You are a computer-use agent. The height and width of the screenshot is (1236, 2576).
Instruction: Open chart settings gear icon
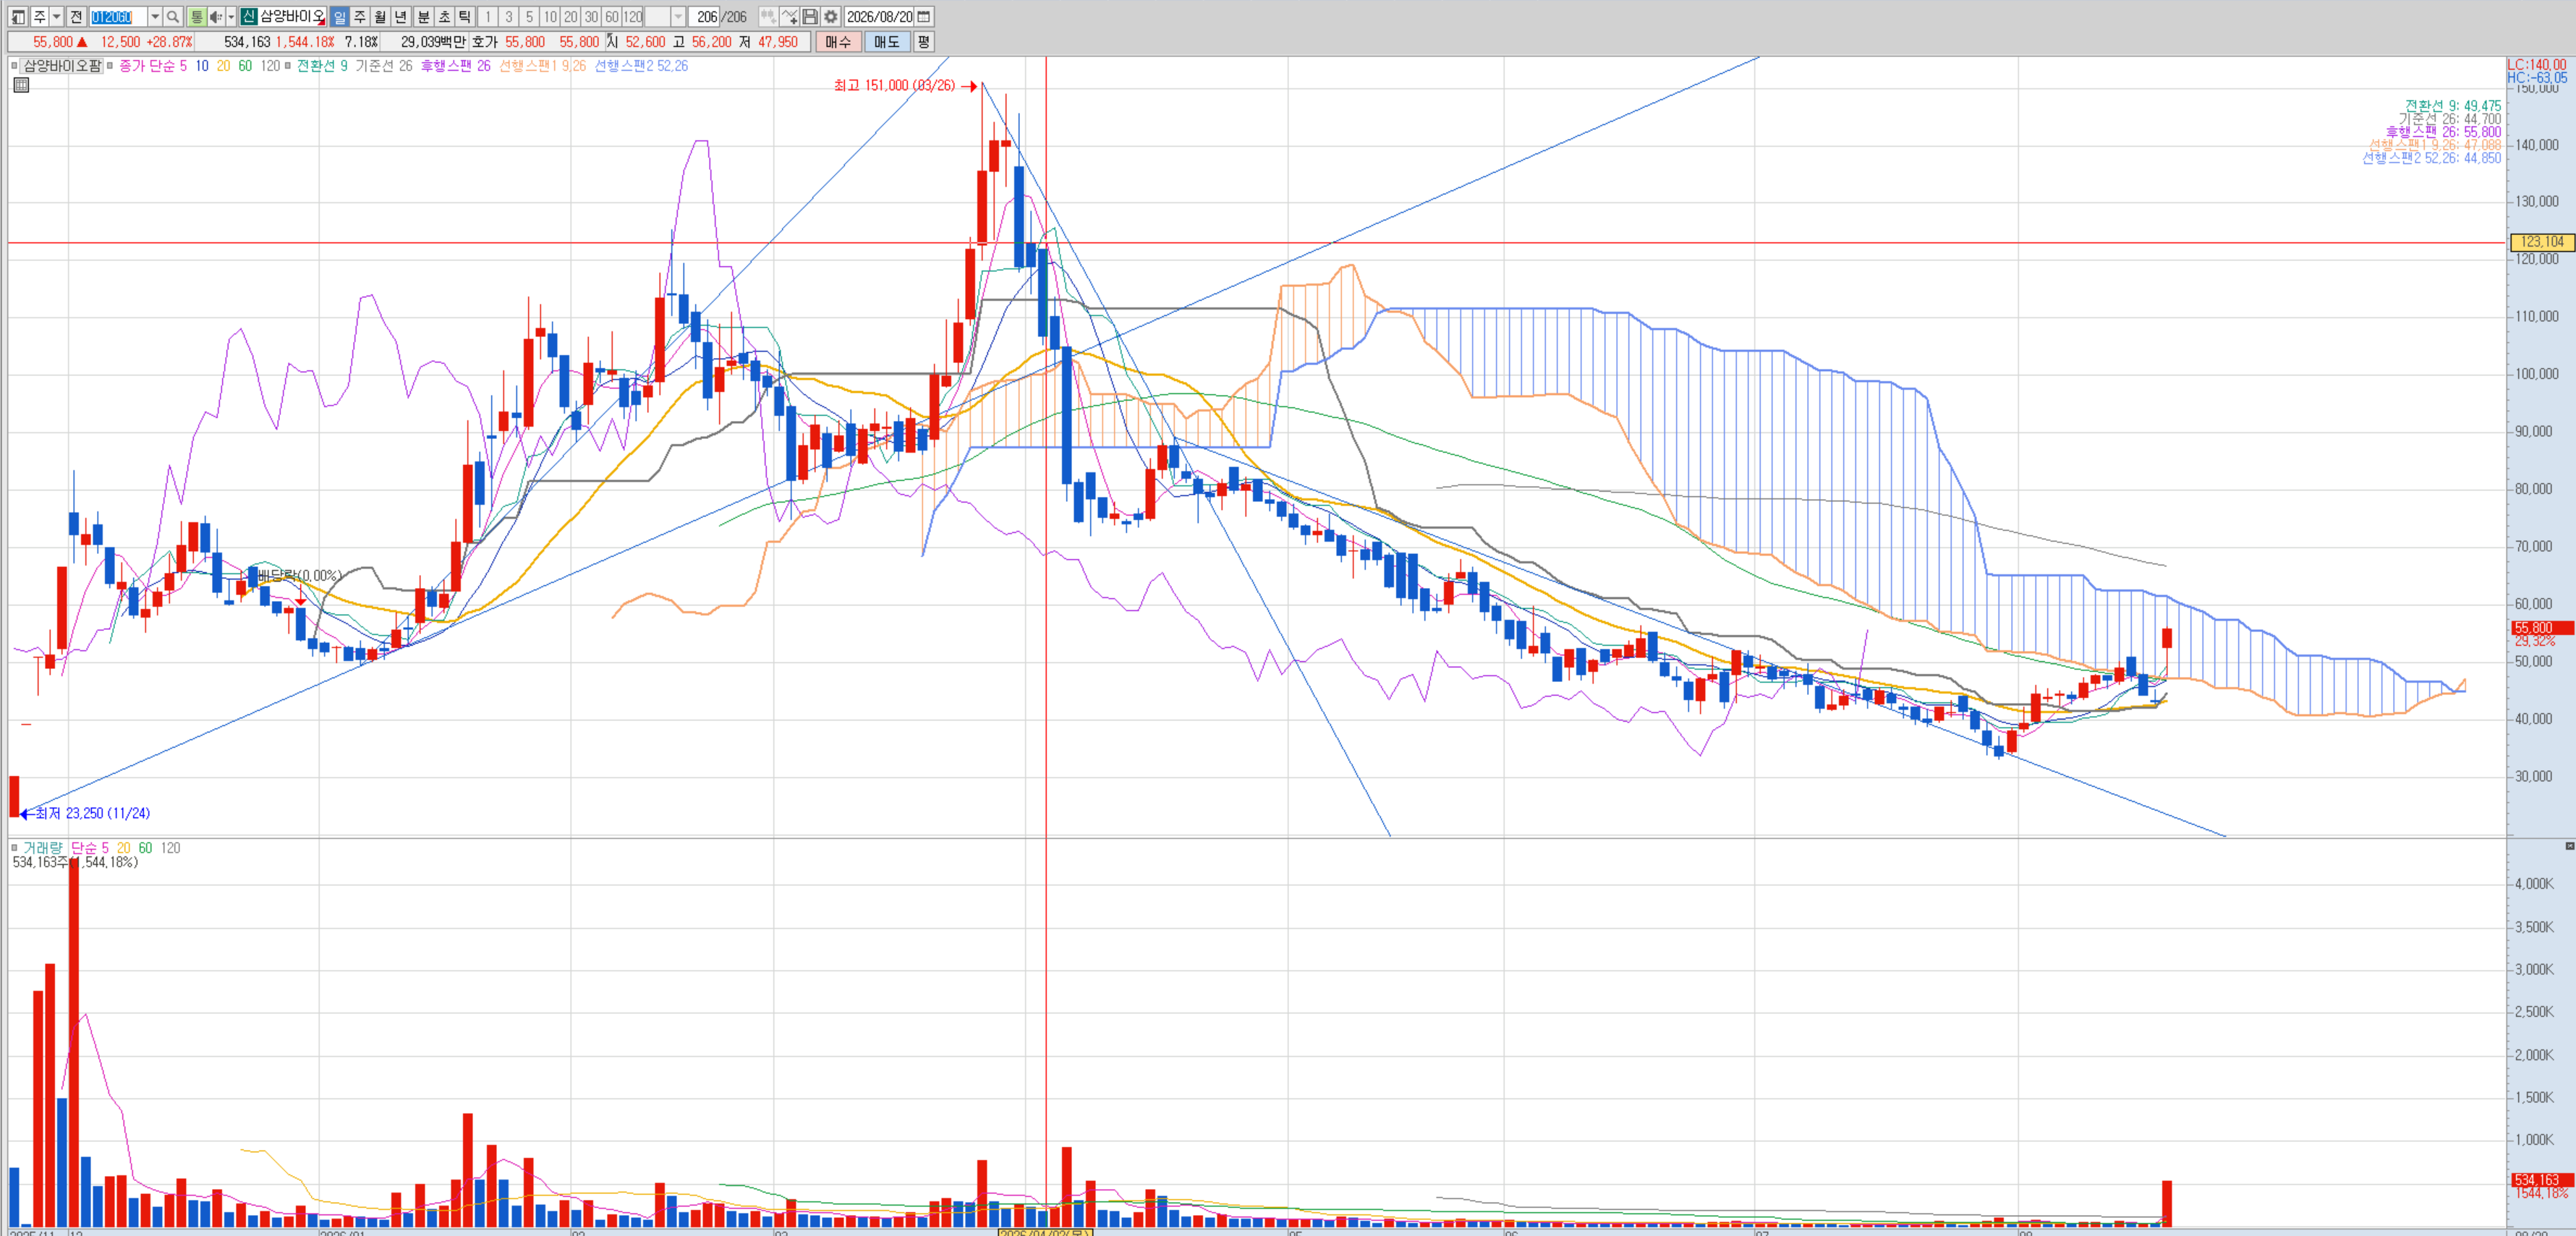830,17
